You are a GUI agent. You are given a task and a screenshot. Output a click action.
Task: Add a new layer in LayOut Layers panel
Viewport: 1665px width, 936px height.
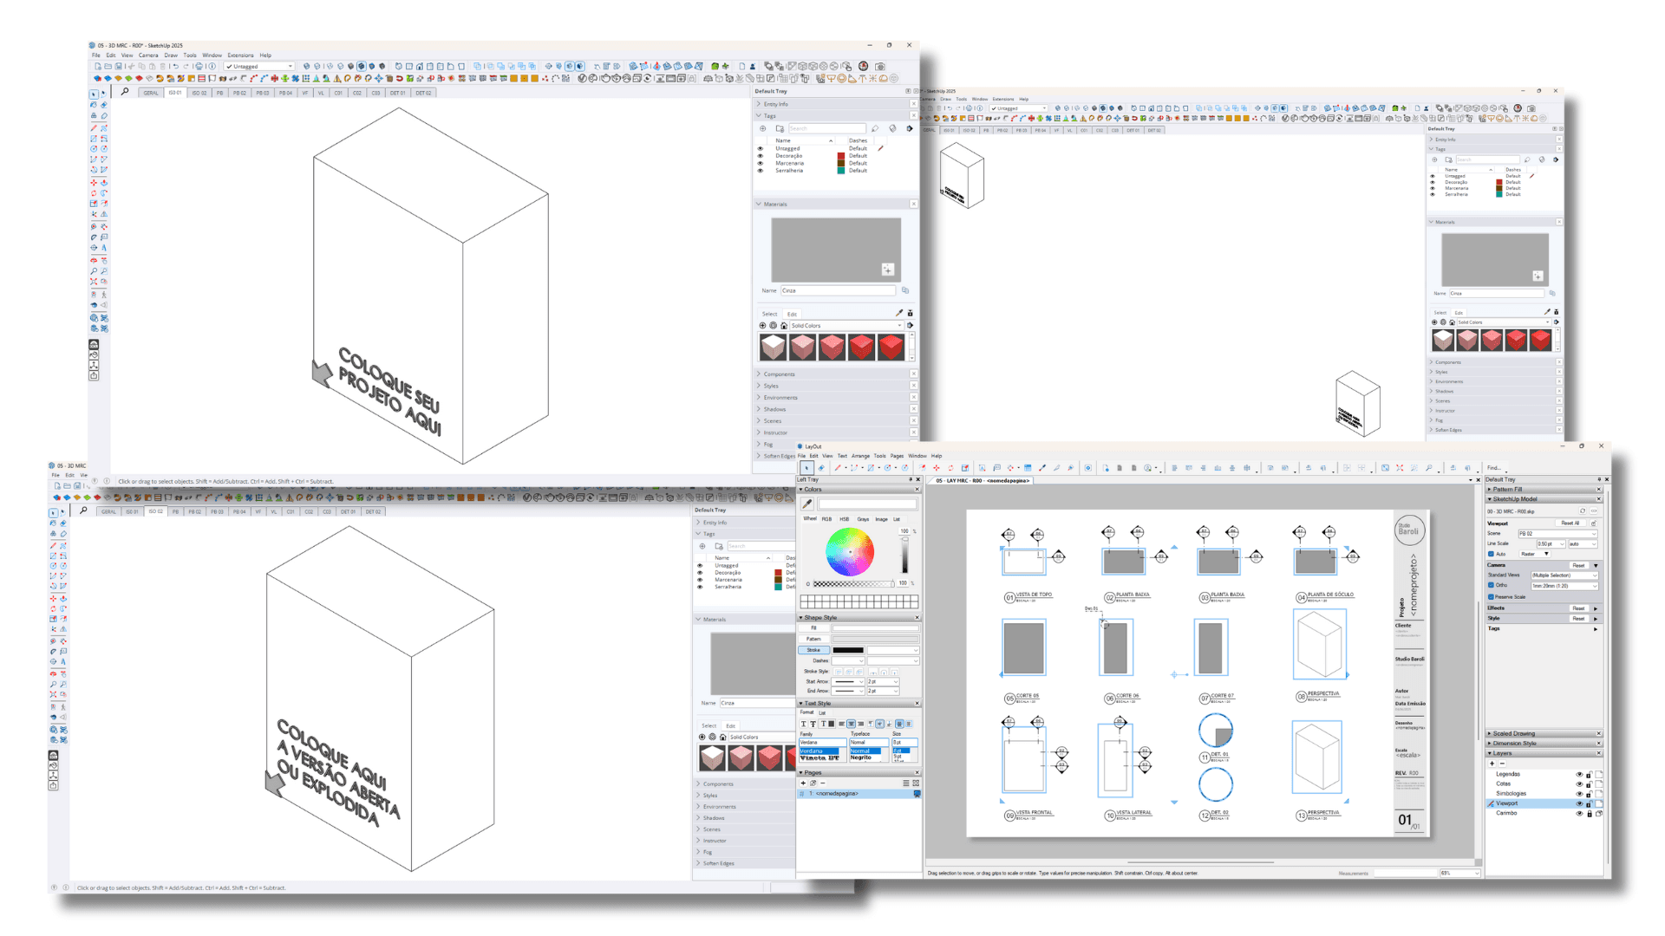[x=1492, y=764]
